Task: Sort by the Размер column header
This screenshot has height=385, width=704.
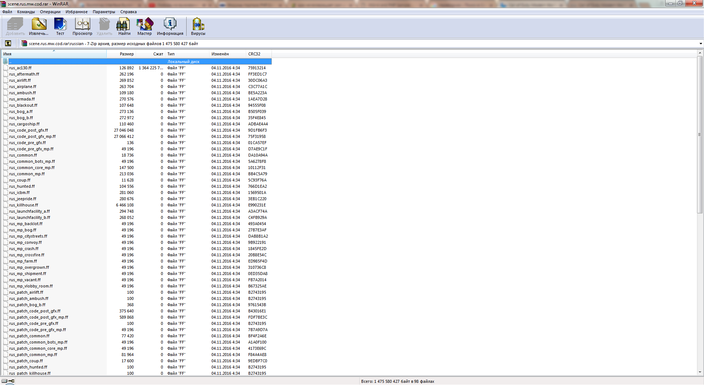Action: click(x=121, y=54)
